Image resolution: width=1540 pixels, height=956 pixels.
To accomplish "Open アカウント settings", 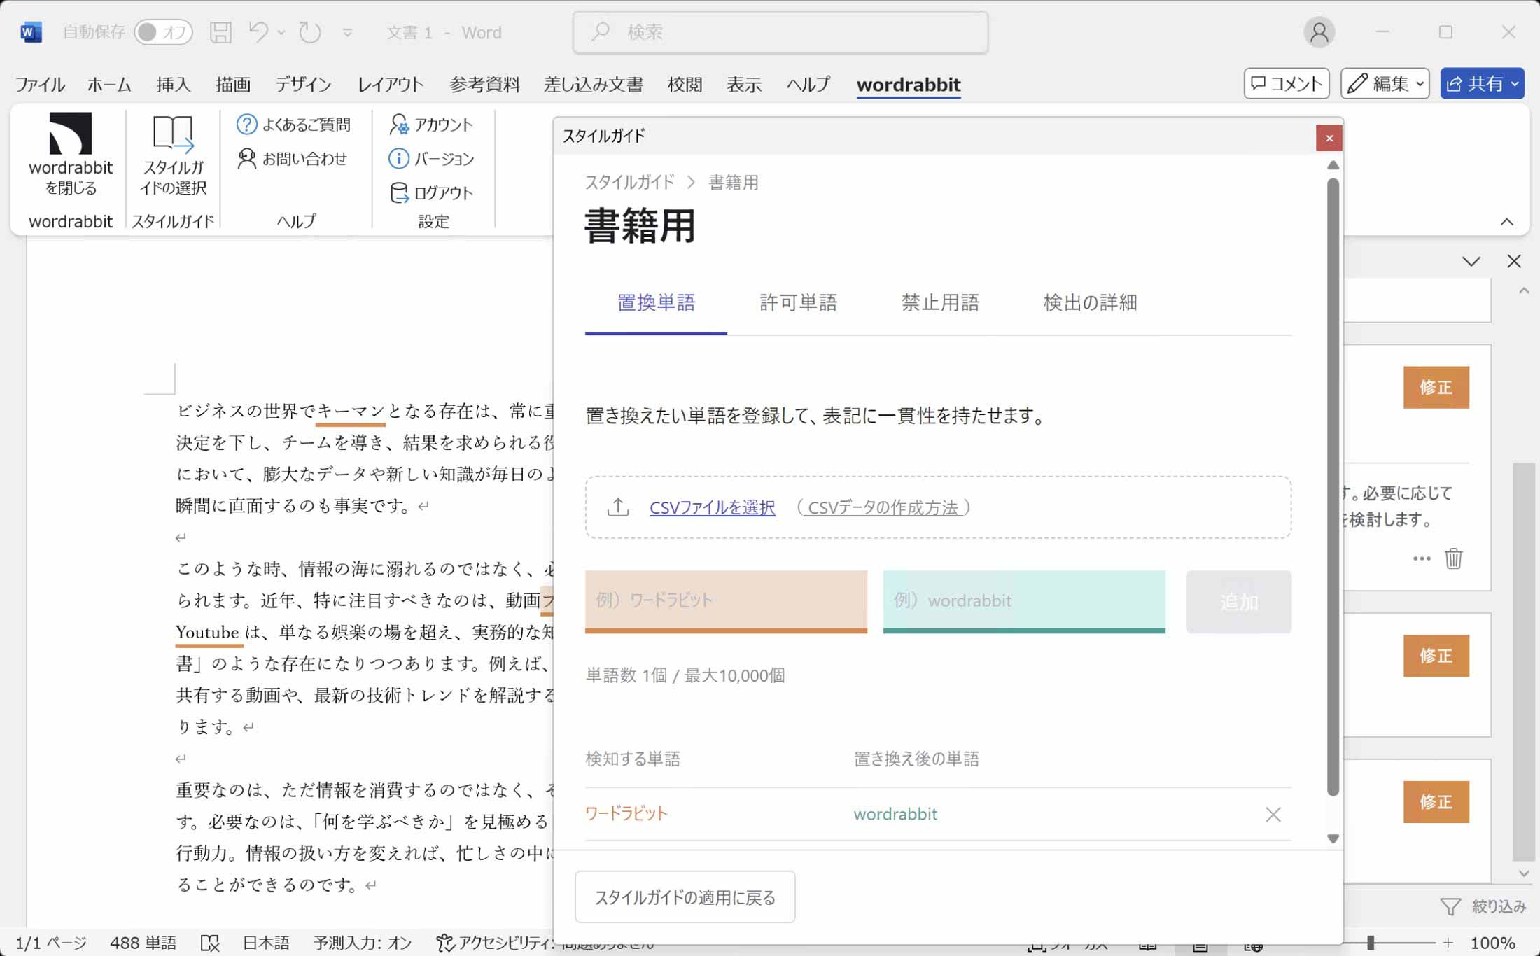I will coord(432,125).
